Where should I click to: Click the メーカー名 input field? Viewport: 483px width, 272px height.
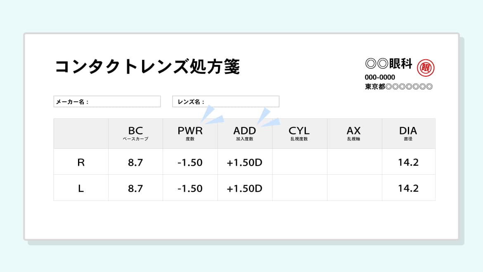point(107,101)
